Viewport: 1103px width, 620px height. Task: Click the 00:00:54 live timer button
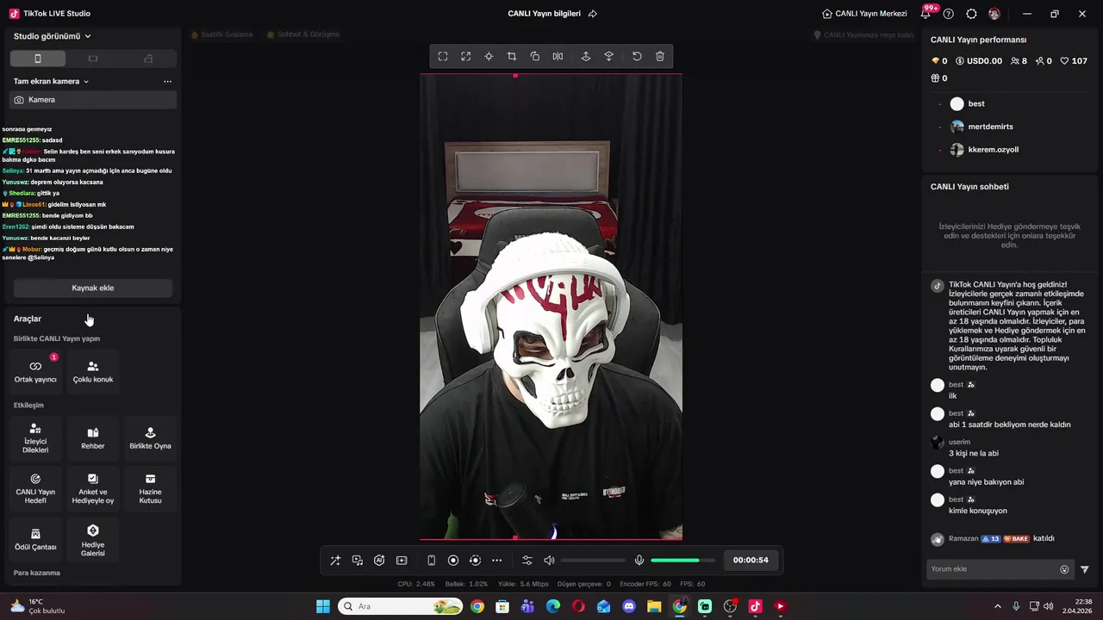751,561
